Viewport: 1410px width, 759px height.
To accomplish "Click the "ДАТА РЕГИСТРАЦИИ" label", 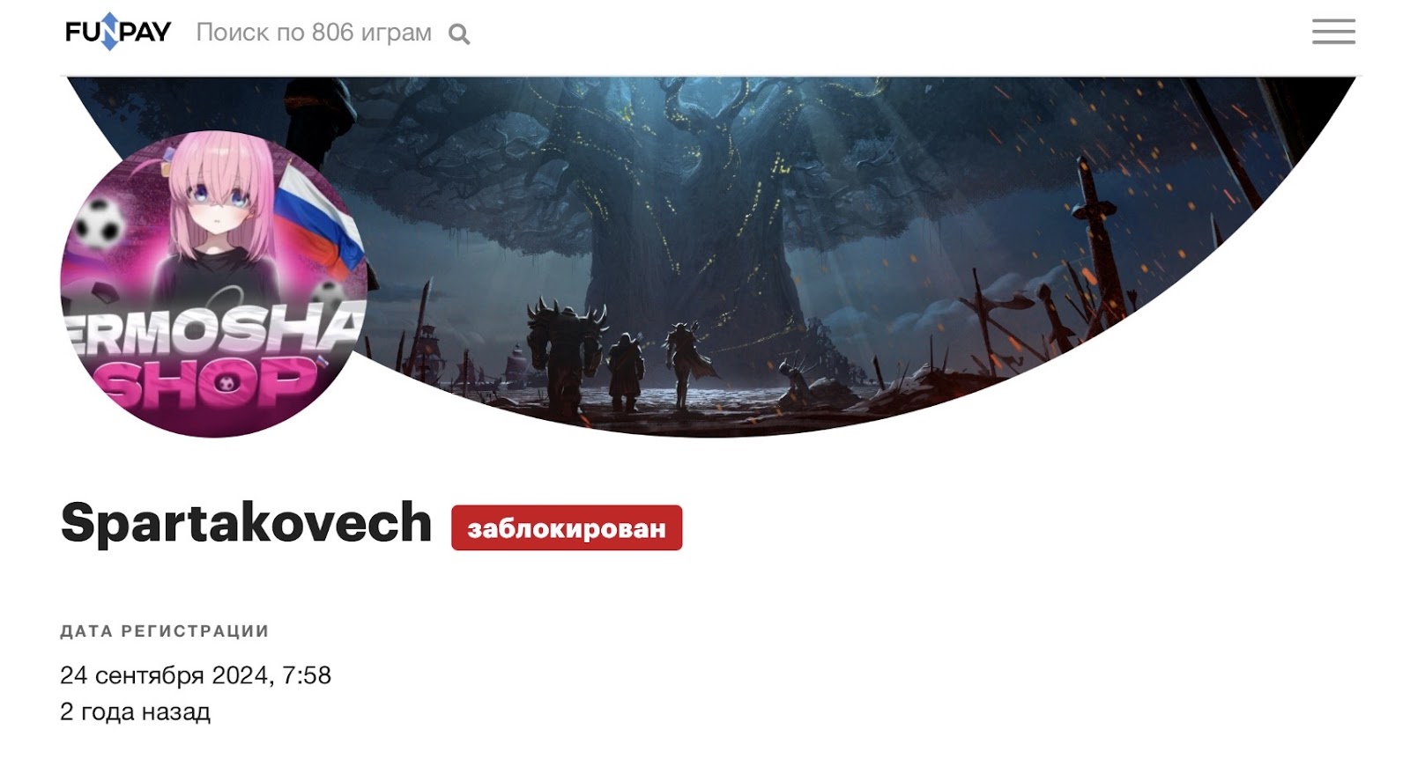I will pyautogui.click(x=165, y=631).
